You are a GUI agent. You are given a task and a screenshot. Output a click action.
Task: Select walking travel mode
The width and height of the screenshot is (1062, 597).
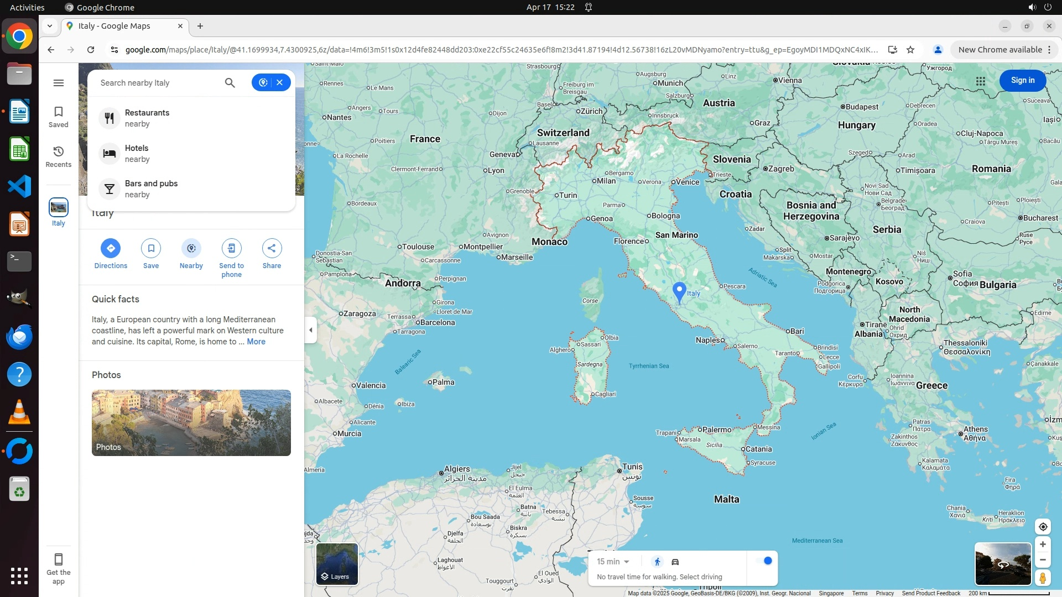coord(657,562)
